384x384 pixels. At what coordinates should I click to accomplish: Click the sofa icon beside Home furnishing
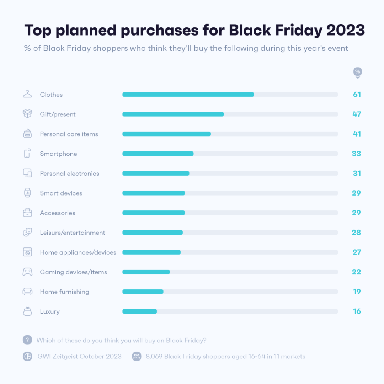[x=27, y=292]
